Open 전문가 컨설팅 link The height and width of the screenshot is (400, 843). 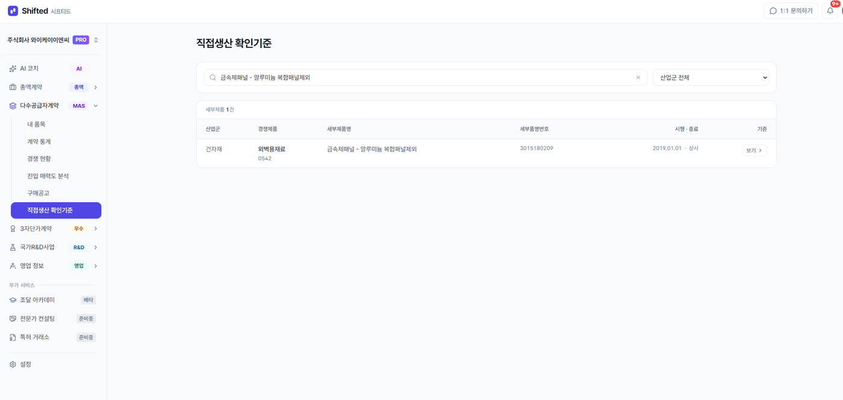[x=37, y=319]
